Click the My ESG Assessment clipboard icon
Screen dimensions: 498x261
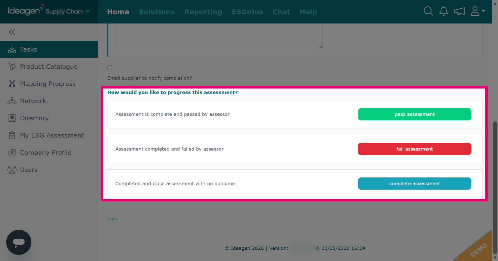(x=12, y=135)
